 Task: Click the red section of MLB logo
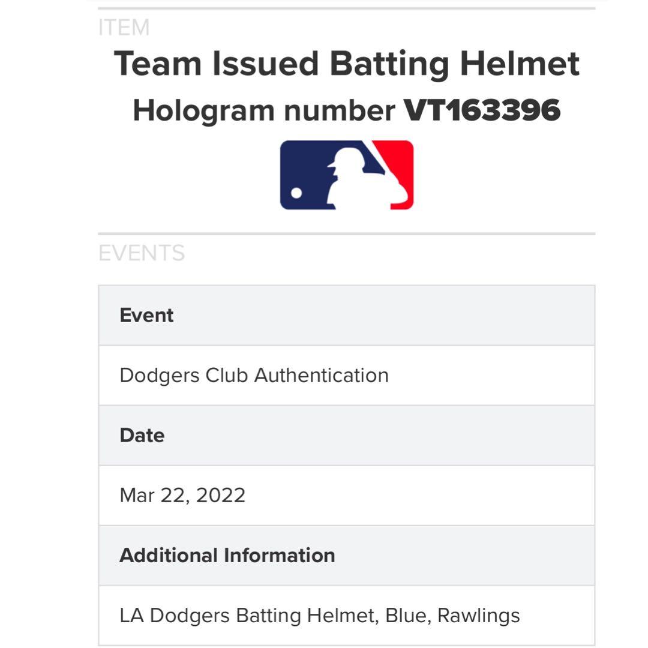pos(398,162)
